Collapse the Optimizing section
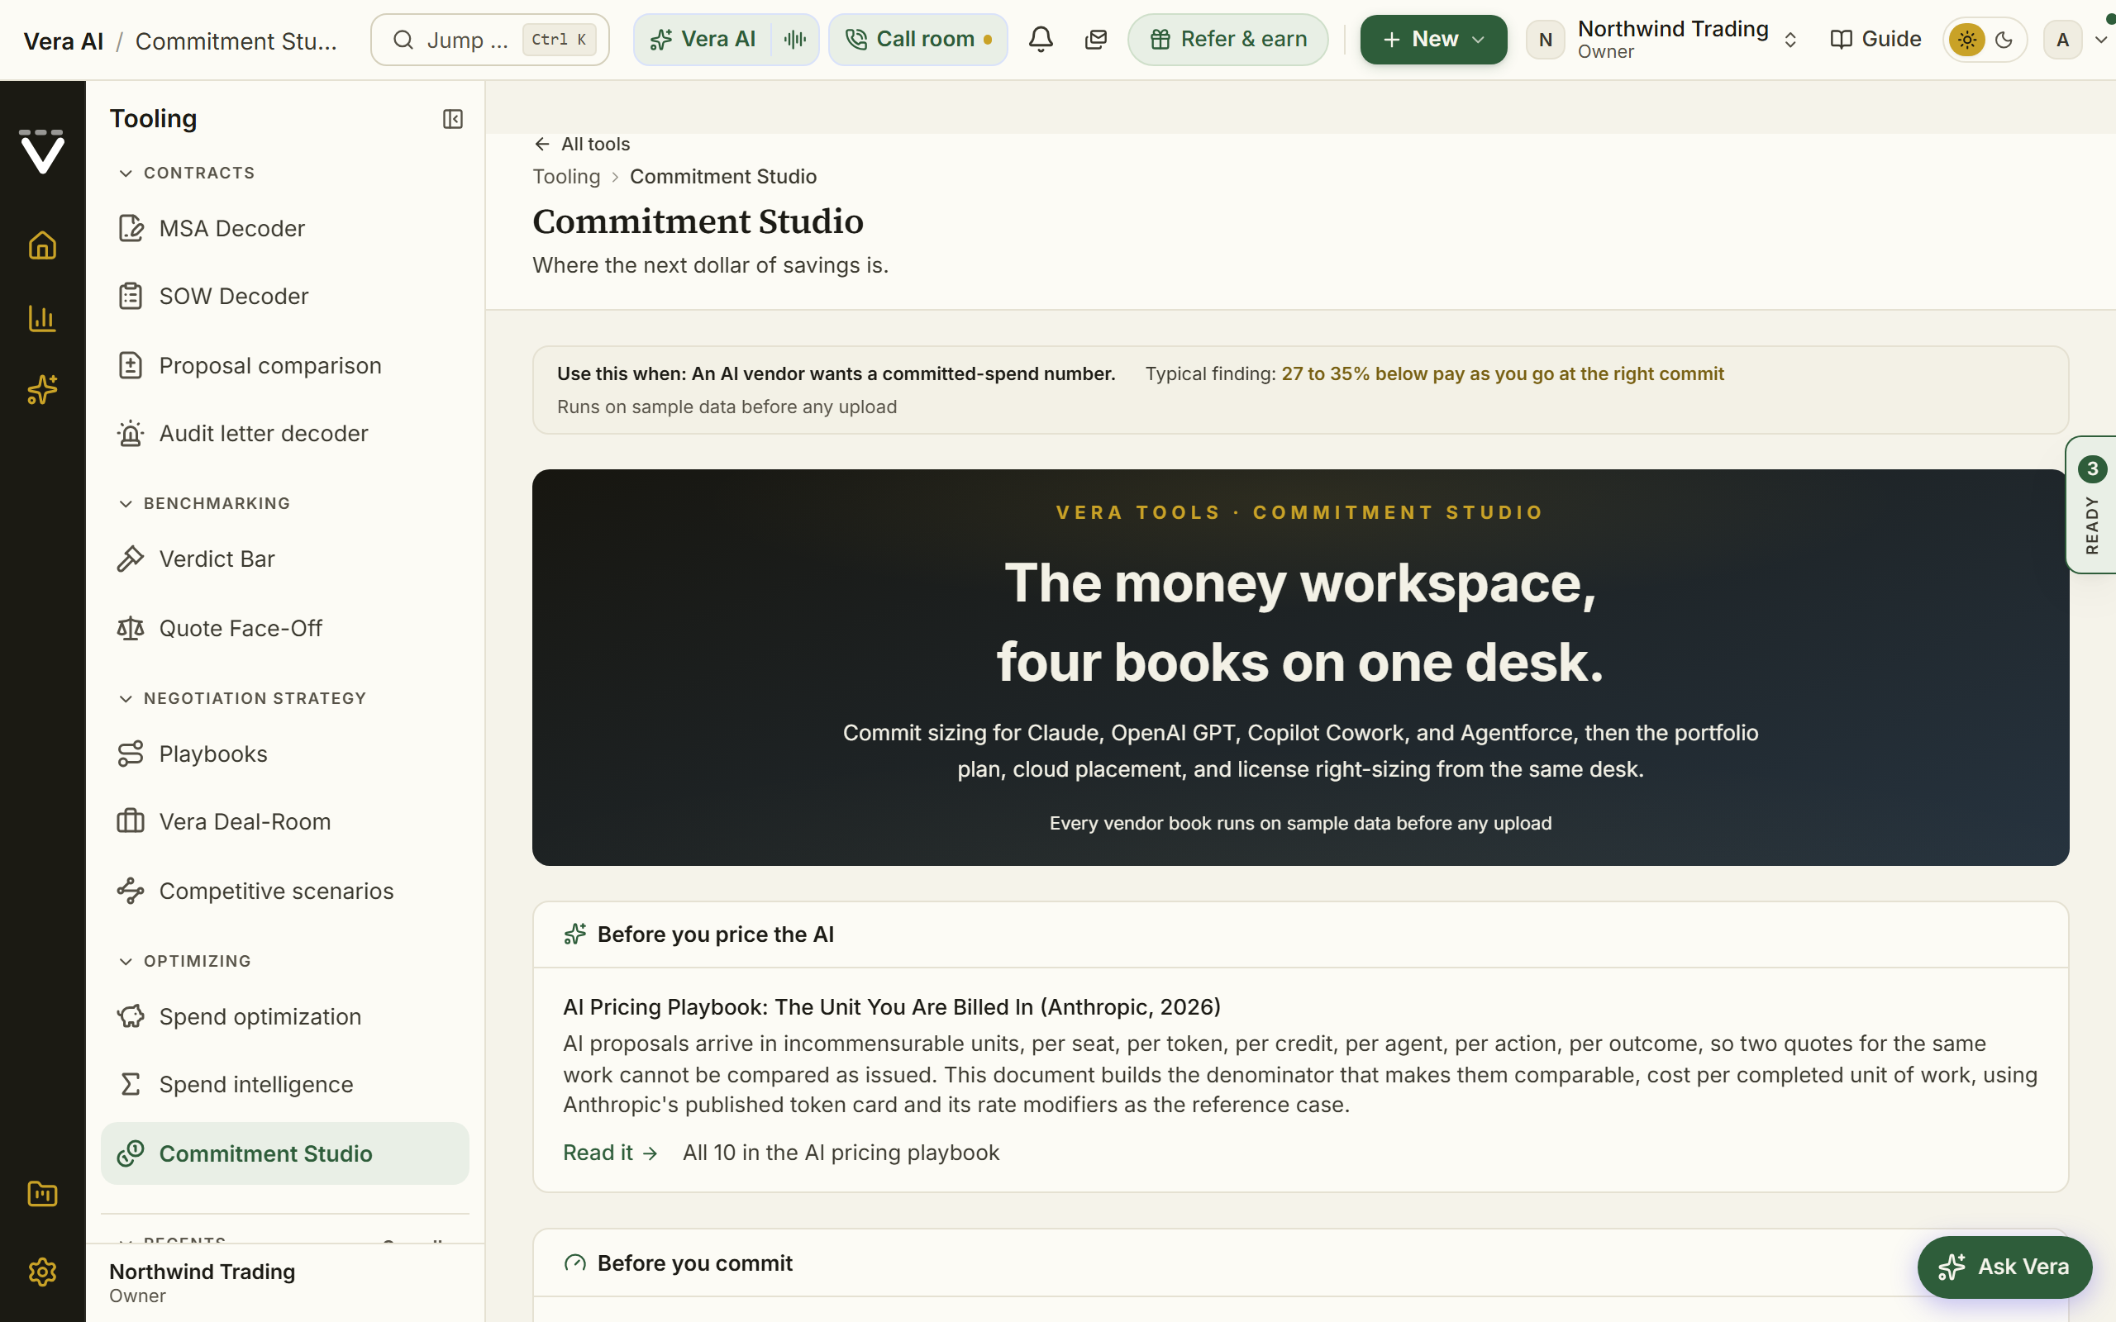This screenshot has height=1322, width=2116. click(x=126, y=961)
